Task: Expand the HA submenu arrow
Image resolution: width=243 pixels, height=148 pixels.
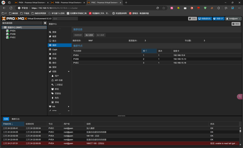Action: point(69,107)
